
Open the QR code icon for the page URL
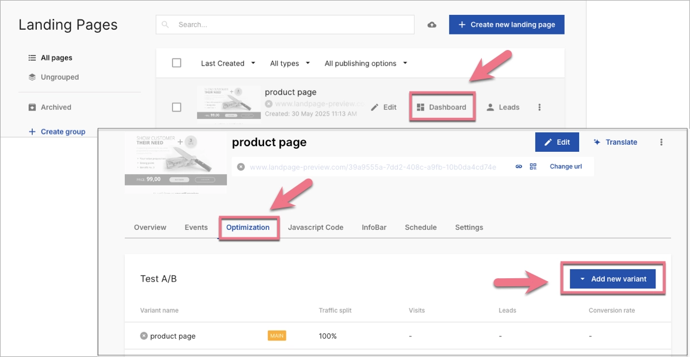532,166
